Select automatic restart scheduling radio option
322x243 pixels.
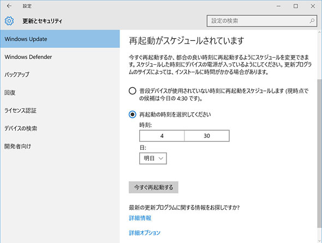[x=133, y=91]
